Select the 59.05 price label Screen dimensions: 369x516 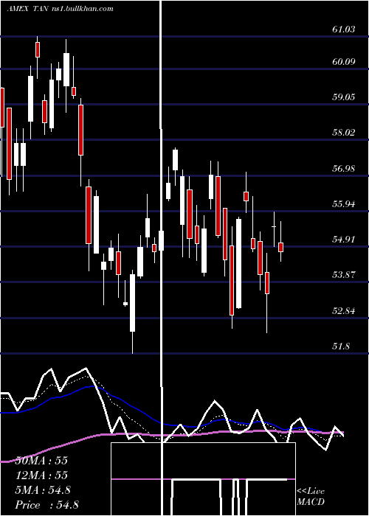(344, 97)
